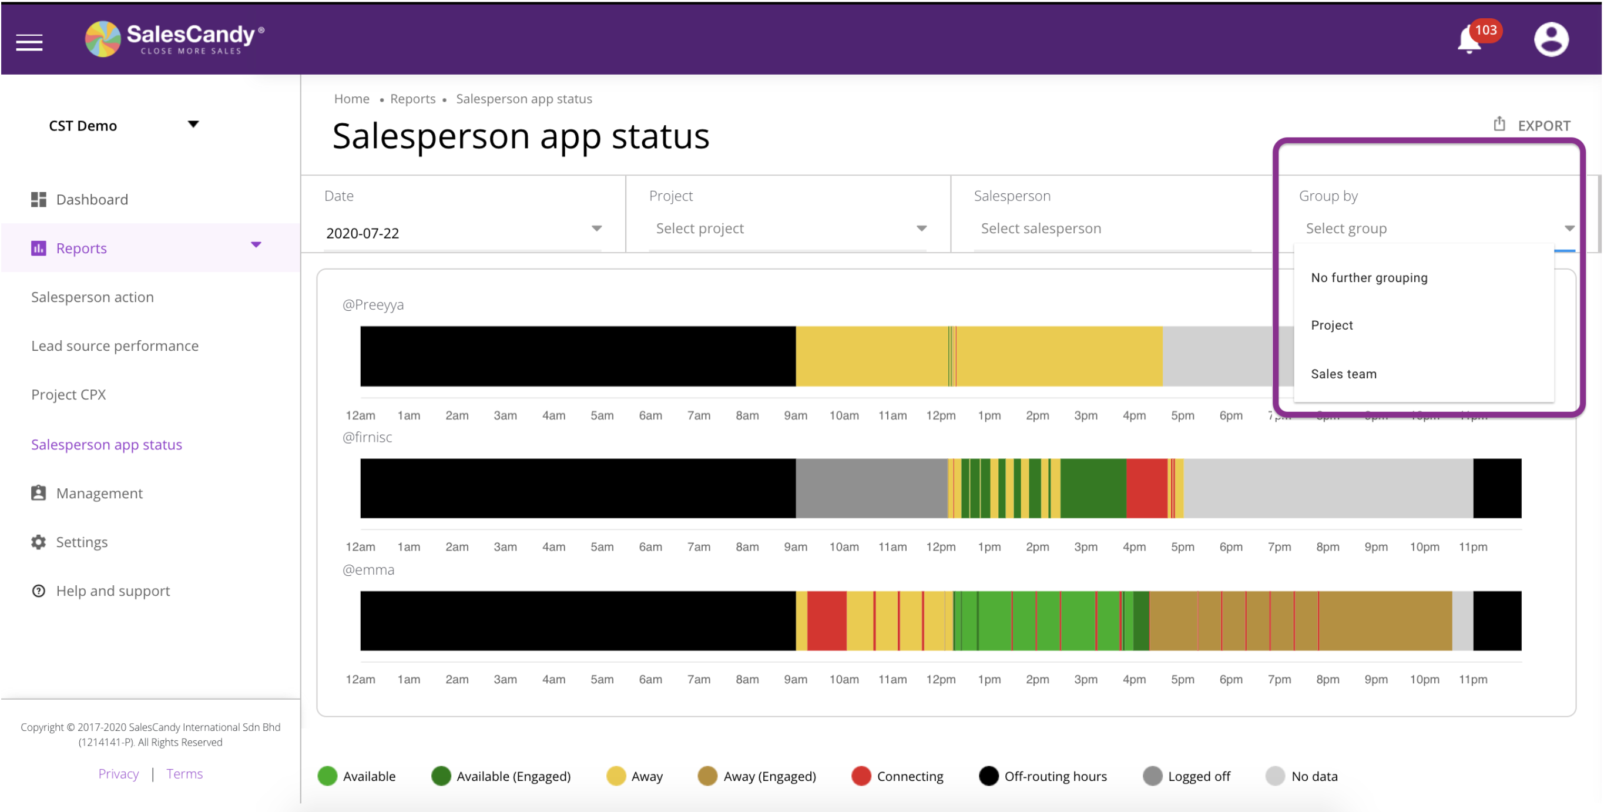Click the Dashboard grid icon
1604x812 pixels.
coord(39,199)
